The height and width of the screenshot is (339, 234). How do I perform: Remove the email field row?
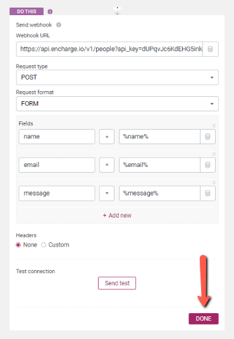(214, 154)
